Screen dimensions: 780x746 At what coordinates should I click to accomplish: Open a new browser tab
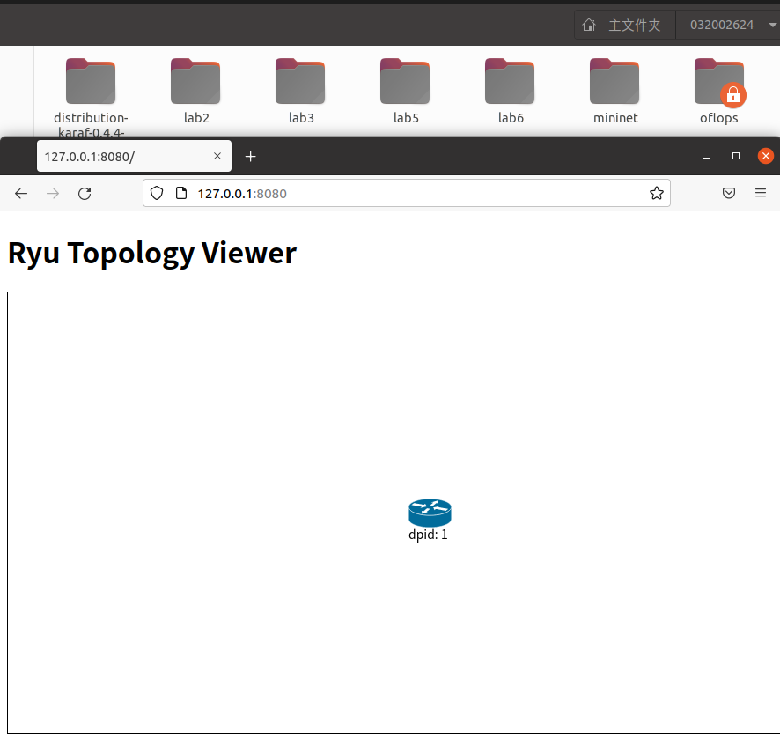point(251,157)
